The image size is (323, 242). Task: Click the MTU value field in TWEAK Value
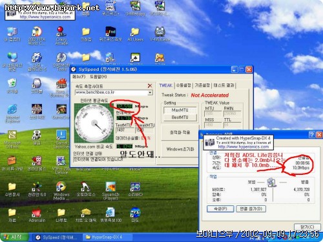pyautogui.click(x=213, y=114)
